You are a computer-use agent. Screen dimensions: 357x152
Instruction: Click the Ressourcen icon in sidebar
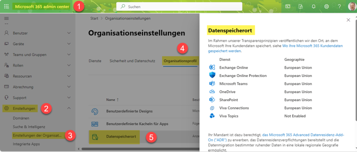point(6,76)
